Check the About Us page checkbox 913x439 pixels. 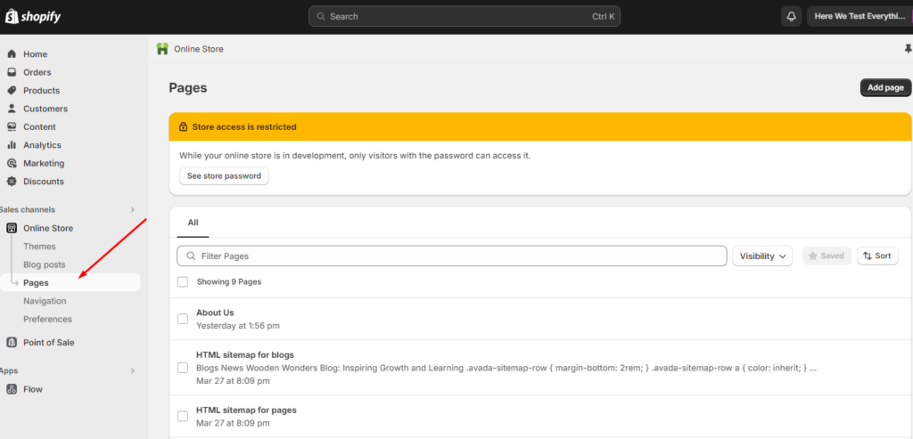click(x=183, y=319)
